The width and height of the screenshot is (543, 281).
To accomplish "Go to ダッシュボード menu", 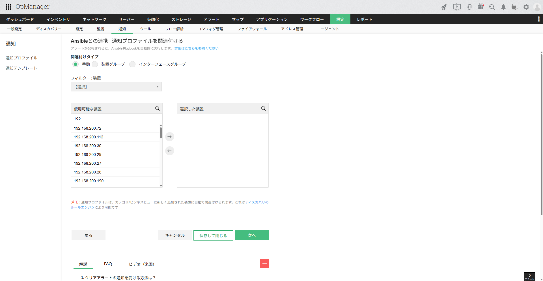I will (20, 19).
